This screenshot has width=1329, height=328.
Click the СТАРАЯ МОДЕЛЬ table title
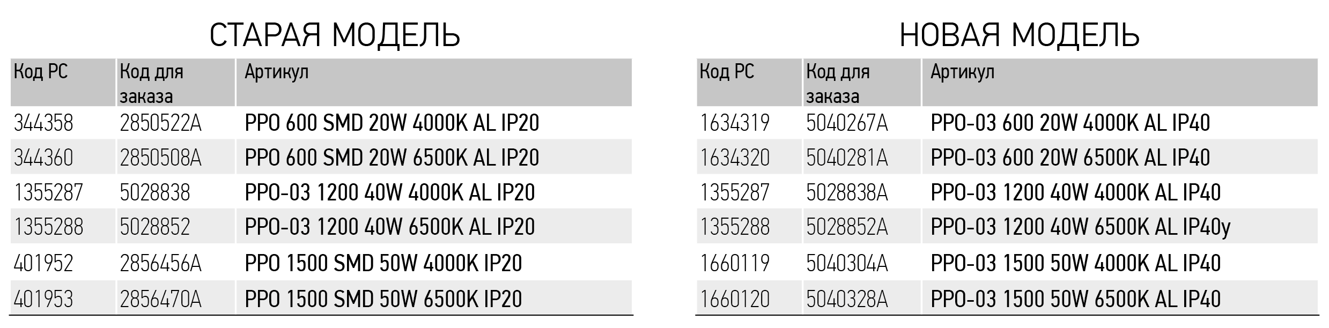(x=335, y=35)
